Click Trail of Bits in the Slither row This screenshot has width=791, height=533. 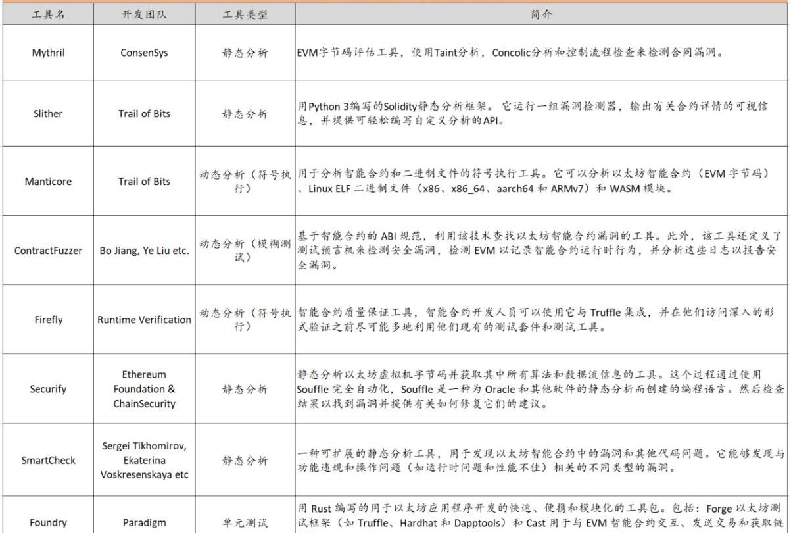tap(144, 114)
